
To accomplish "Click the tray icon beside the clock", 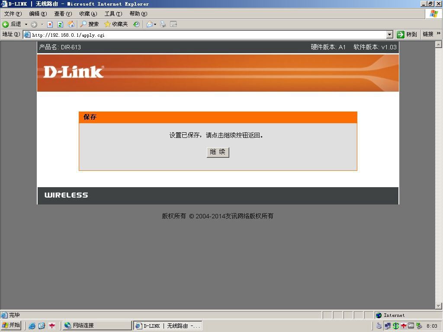I will tap(419, 326).
